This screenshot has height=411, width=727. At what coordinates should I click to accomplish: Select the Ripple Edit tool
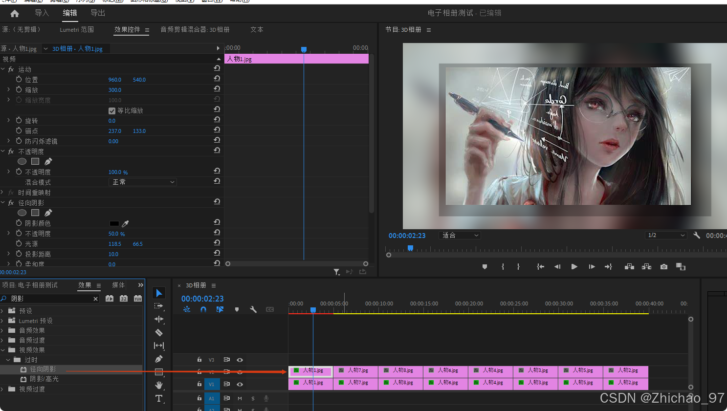[159, 319]
